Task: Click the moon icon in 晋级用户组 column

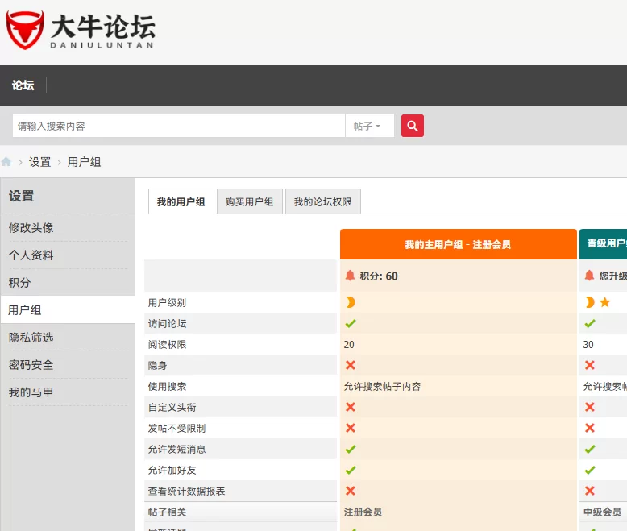Action: [x=589, y=302]
